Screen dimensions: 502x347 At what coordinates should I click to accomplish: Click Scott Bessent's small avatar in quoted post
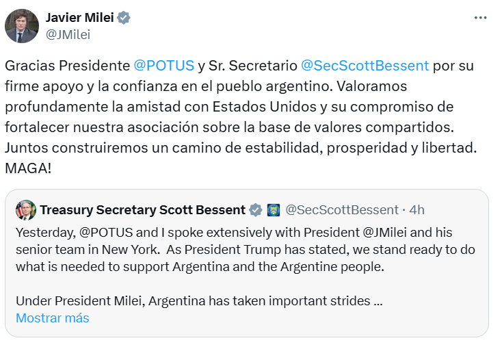tap(25, 209)
